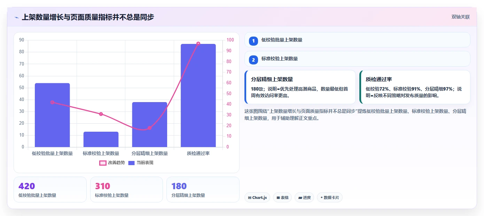Click the blue number 180 in the stat card
This screenshot has height=216, width=484.
click(x=179, y=186)
